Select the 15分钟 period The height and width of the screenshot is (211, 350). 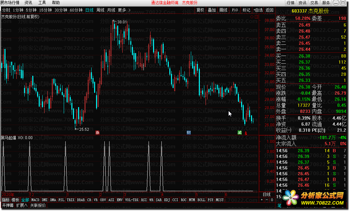(45, 10)
